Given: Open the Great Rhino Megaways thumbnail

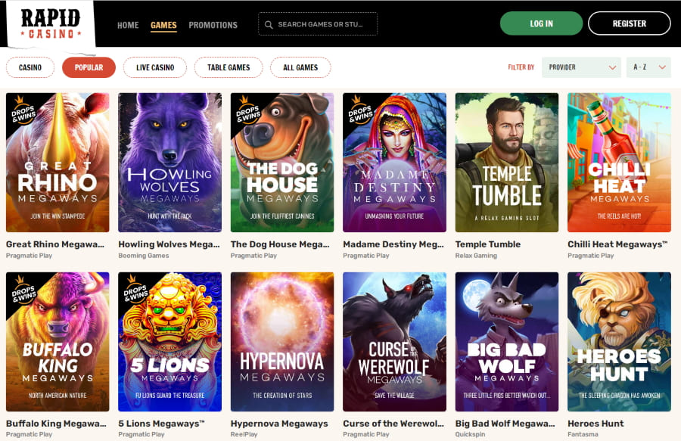Looking at the screenshot, I should click(58, 163).
